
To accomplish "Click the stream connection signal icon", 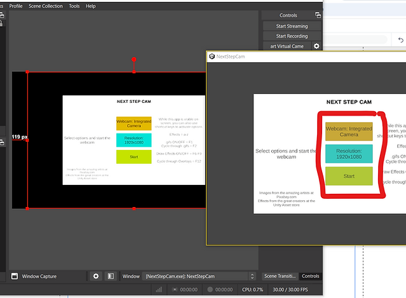I will coord(159,290).
